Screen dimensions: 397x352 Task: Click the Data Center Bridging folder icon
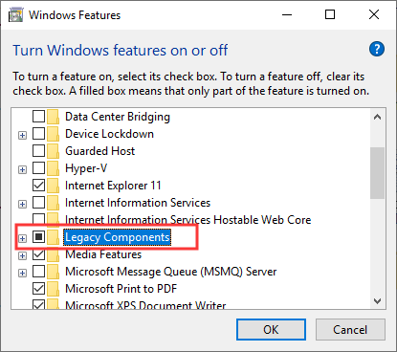pyautogui.click(x=53, y=117)
